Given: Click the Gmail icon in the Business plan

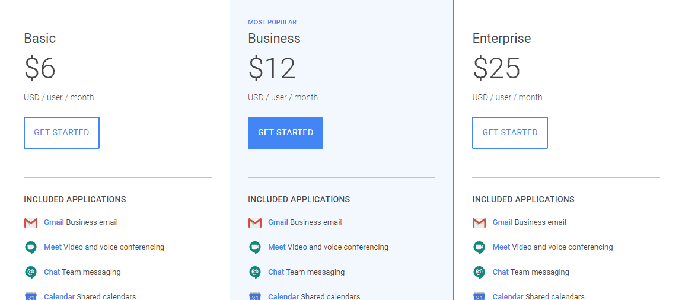Looking at the screenshot, I should click(x=255, y=223).
